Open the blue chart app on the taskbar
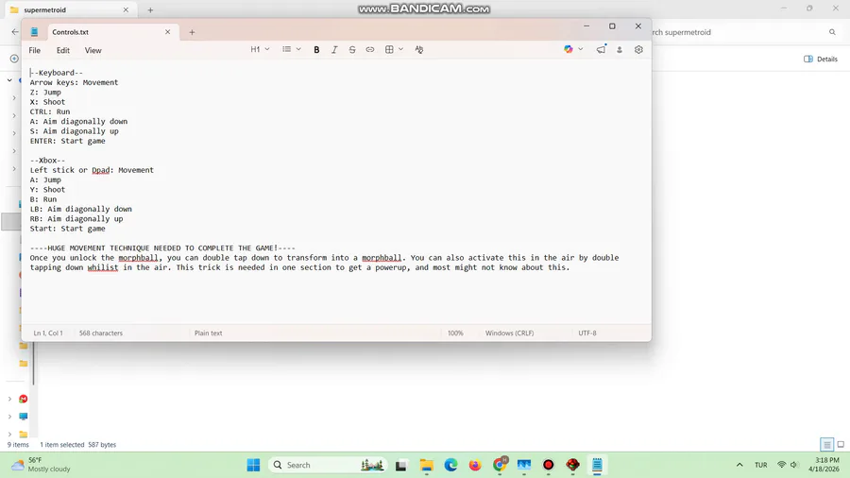 (523, 465)
